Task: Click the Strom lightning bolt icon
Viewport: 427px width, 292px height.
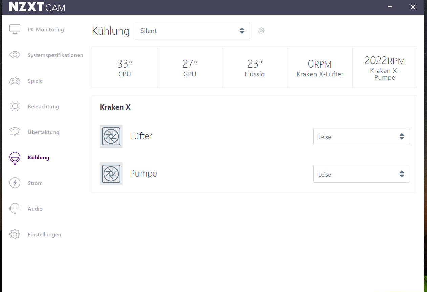Action: (x=15, y=183)
